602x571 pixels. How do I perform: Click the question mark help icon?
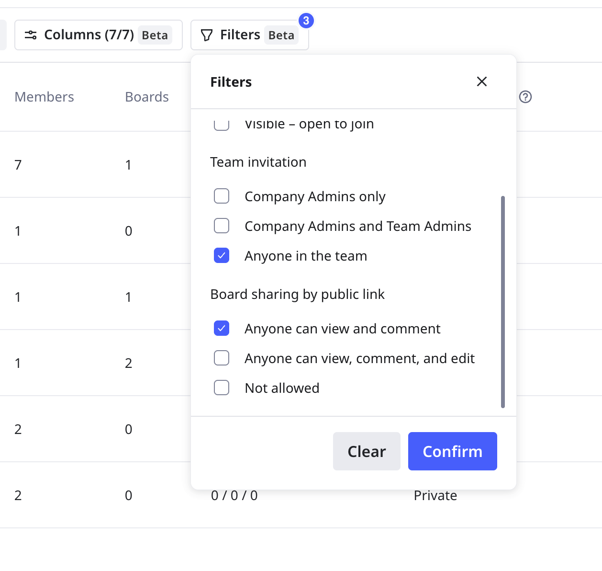coord(525,97)
